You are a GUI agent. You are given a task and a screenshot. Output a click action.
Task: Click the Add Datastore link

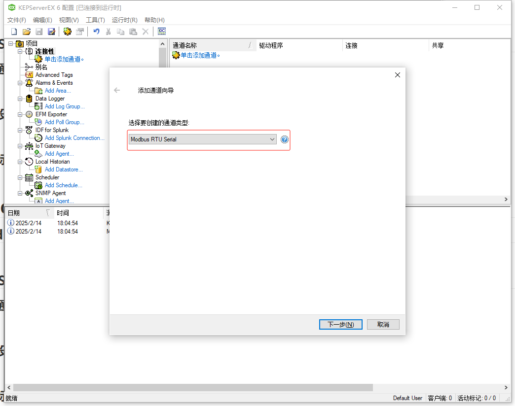click(64, 169)
